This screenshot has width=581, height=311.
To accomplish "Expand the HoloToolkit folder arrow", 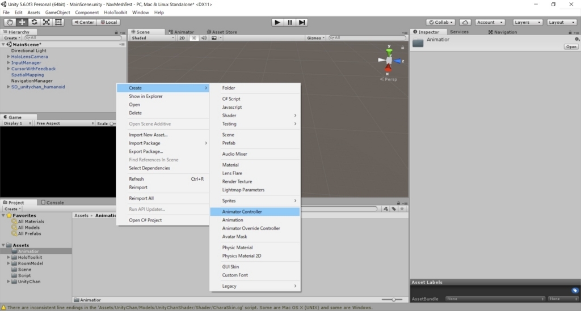I will click(x=8, y=257).
